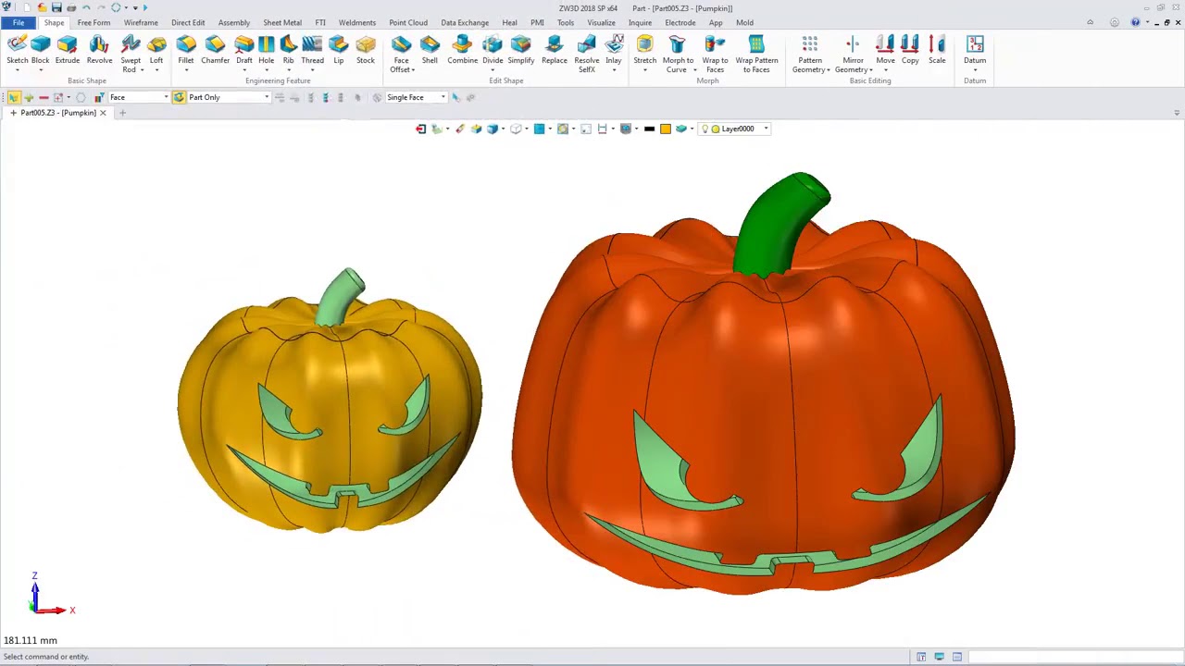
Task: Select the Scale tool
Action: [x=937, y=51]
